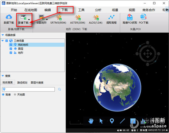Select the pan hand tool in viewer toolbar

(x=91, y=121)
